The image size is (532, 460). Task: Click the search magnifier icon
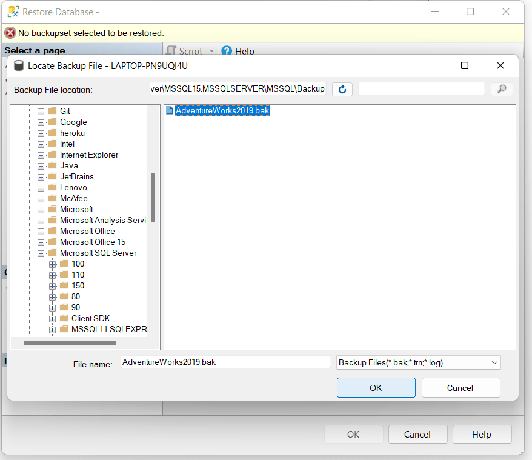click(501, 88)
